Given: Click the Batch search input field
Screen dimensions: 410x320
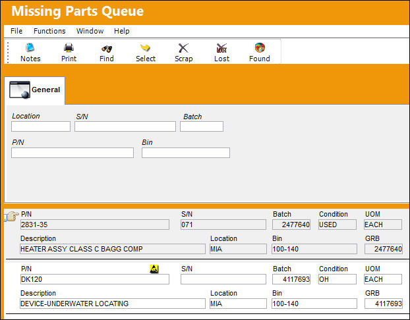Looking at the screenshot, I should pyautogui.click(x=202, y=126).
